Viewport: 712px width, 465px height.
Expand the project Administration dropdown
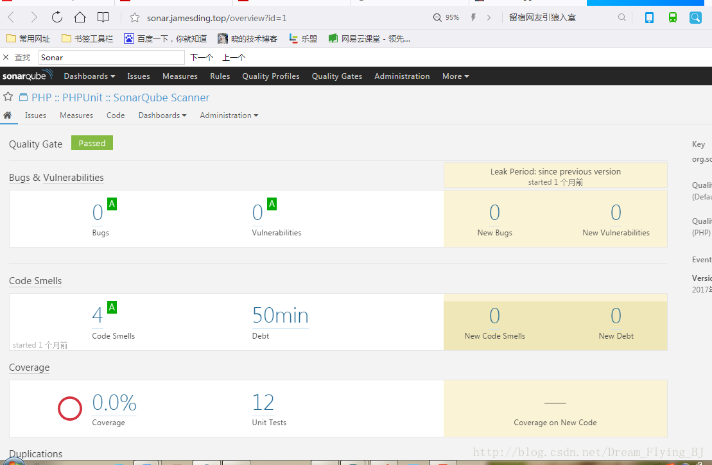pyautogui.click(x=229, y=115)
